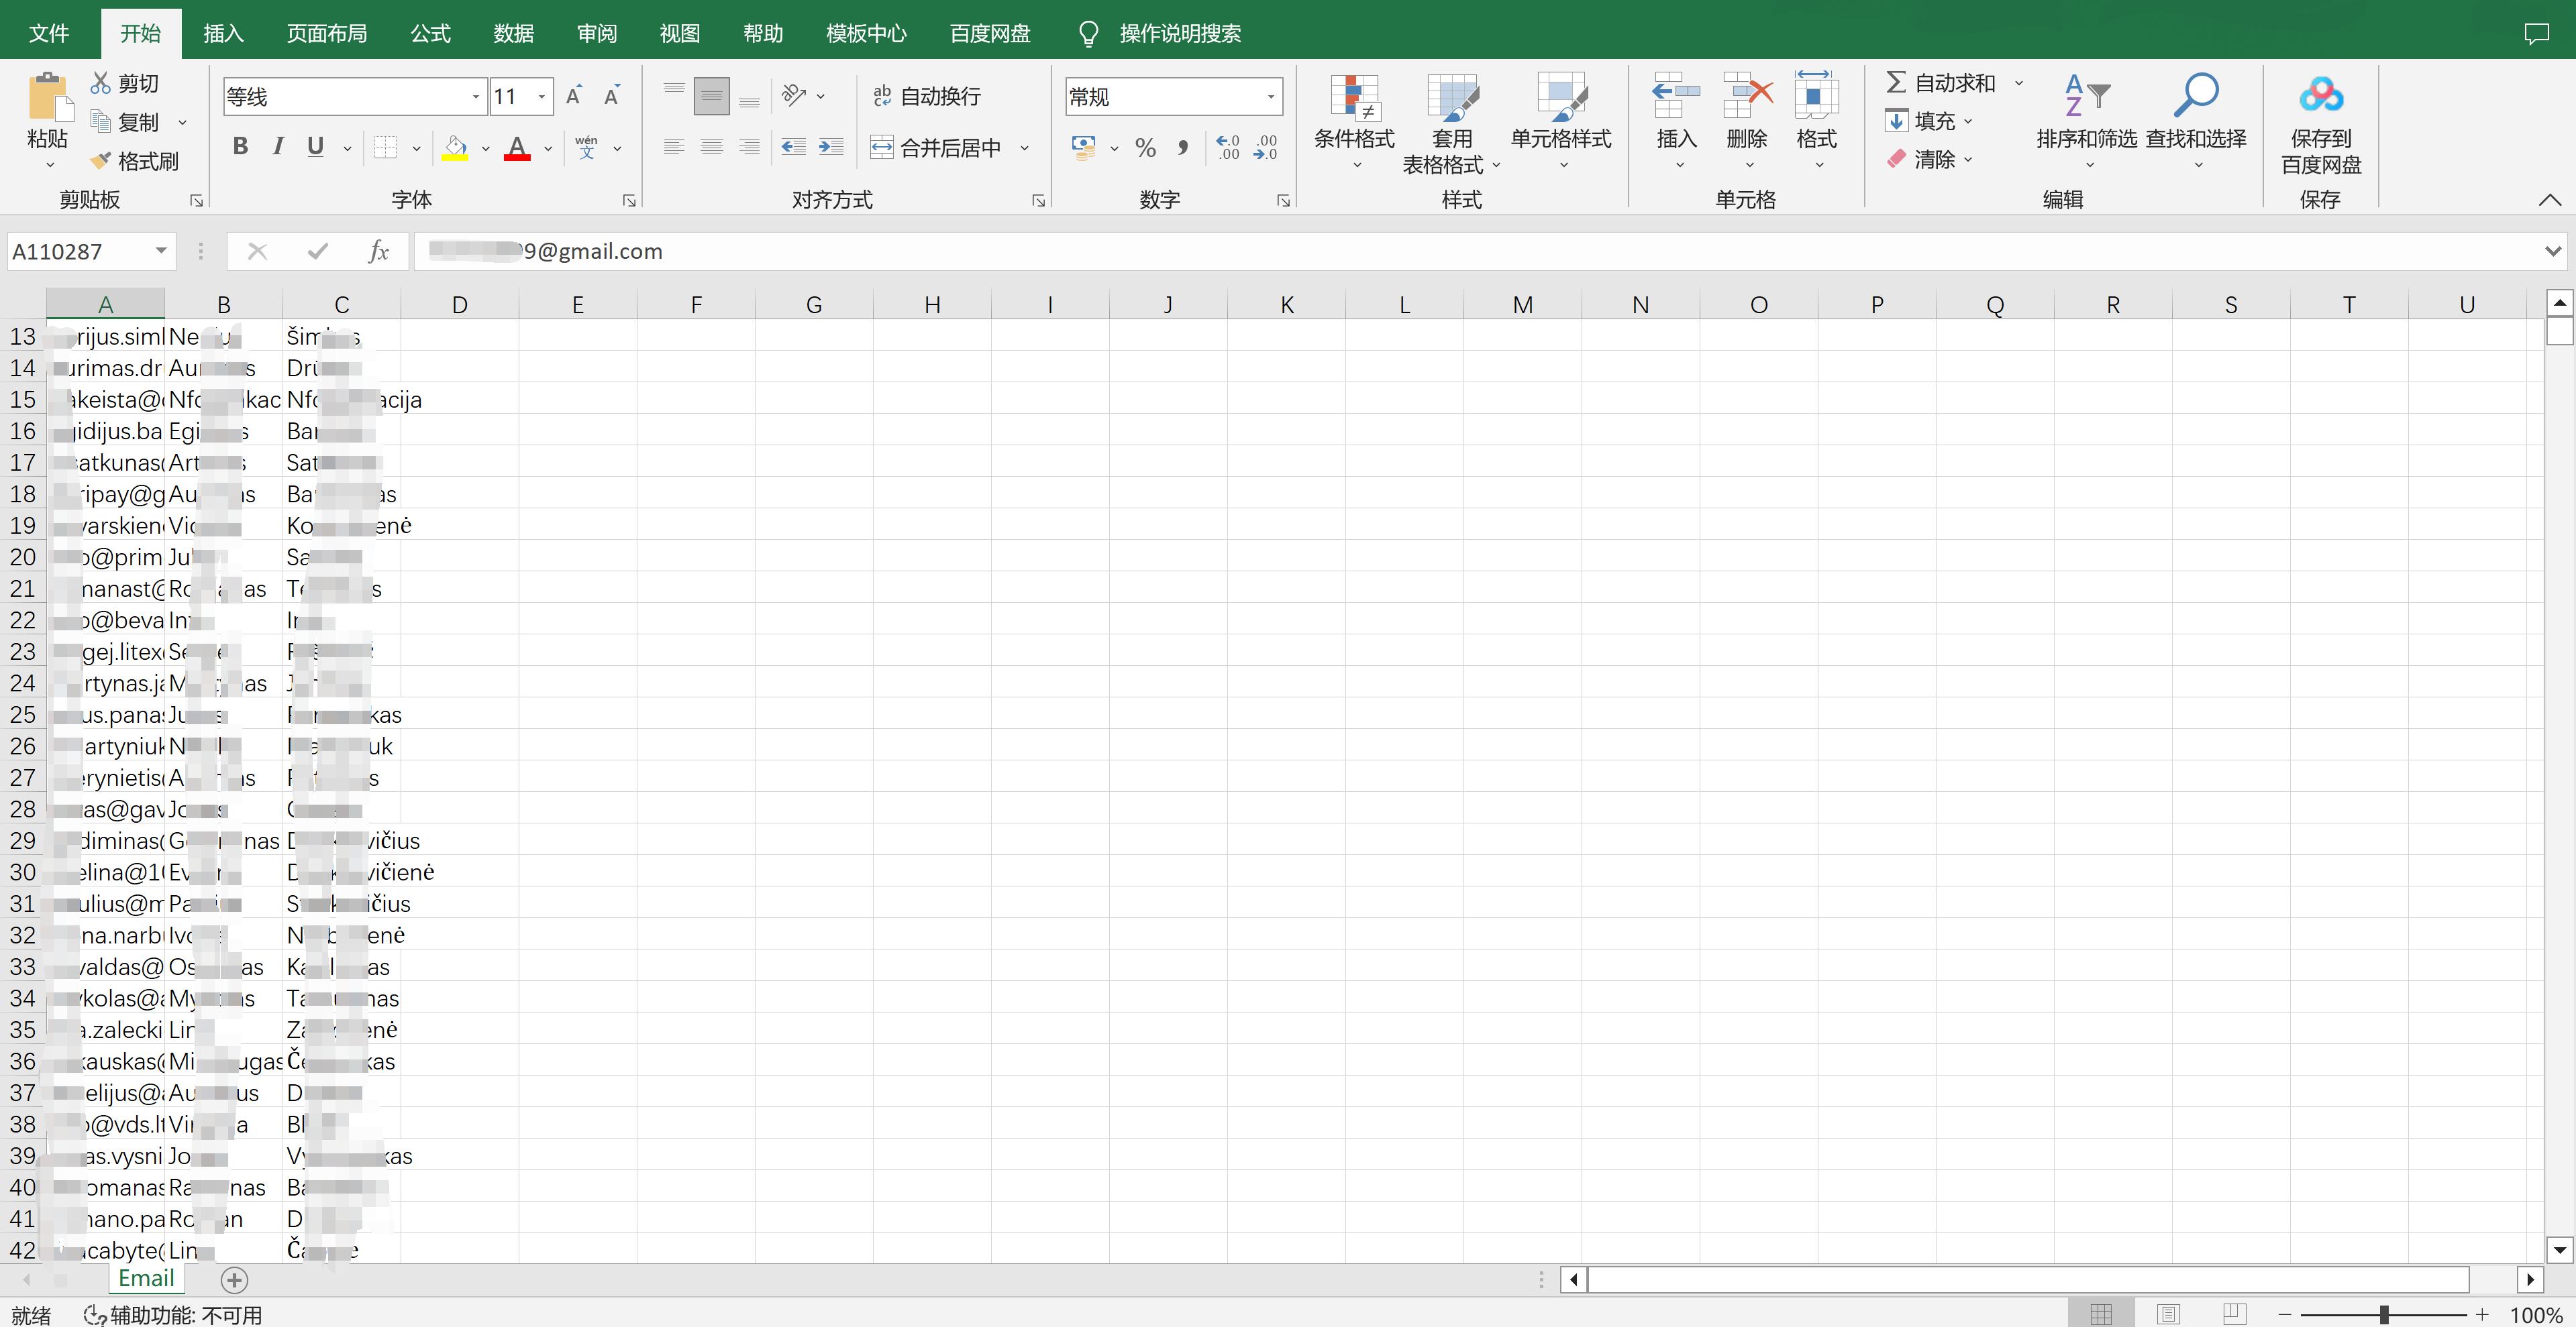Open the font size dropdown
2576x1327 pixels.
tap(542, 97)
